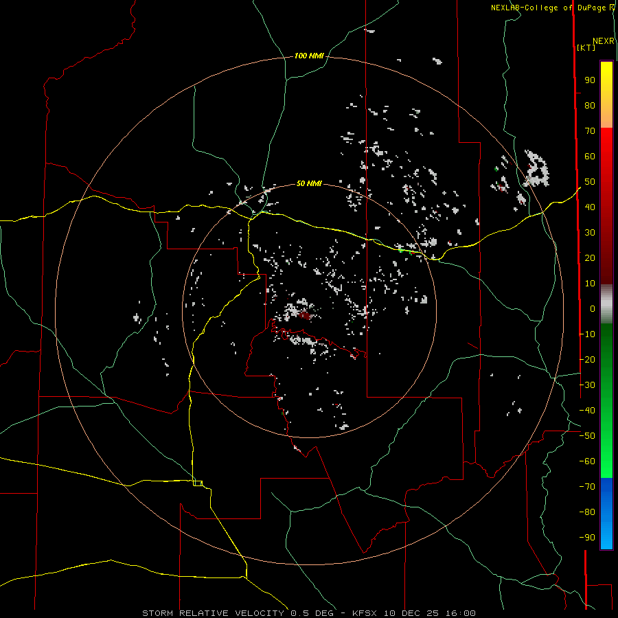Select the 30 value on velocity scale
Viewport: 618px width, 618px height.
pos(590,233)
